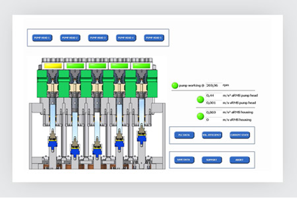Click the ABORT button
The height and width of the screenshot is (198, 297).
[240, 160]
